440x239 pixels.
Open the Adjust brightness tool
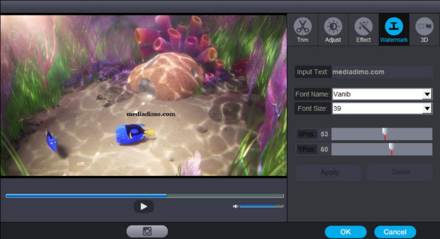pyautogui.click(x=333, y=30)
